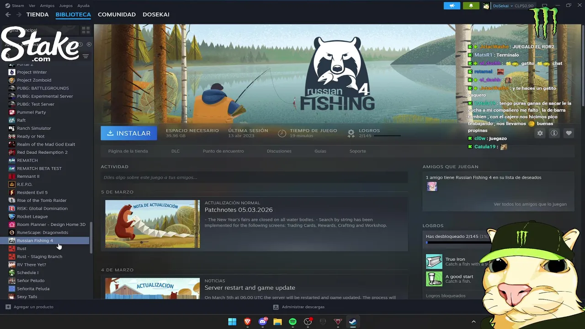This screenshot has width=585, height=329.
Task: Select the BIBLIOTECA section
Action: pyautogui.click(x=73, y=15)
